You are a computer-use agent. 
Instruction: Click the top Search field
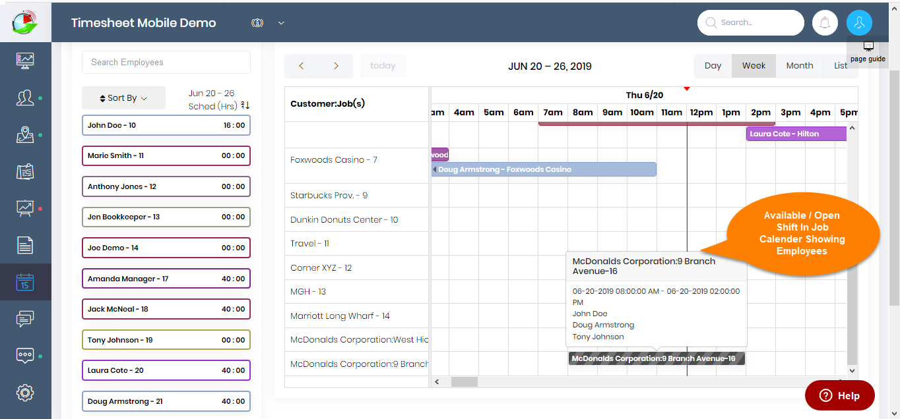751,22
